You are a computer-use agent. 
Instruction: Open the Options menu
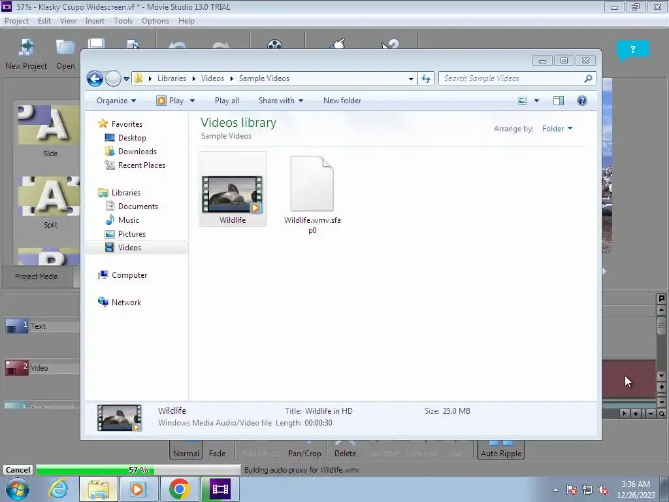coord(155,21)
